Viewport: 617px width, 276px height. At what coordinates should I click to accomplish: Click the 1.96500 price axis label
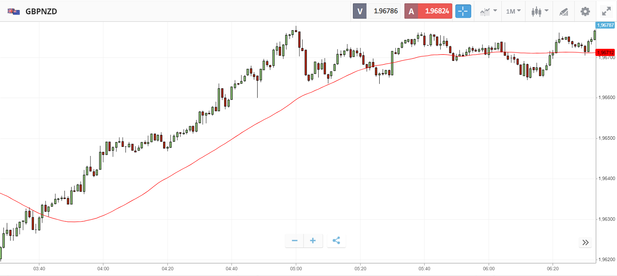[606, 138]
